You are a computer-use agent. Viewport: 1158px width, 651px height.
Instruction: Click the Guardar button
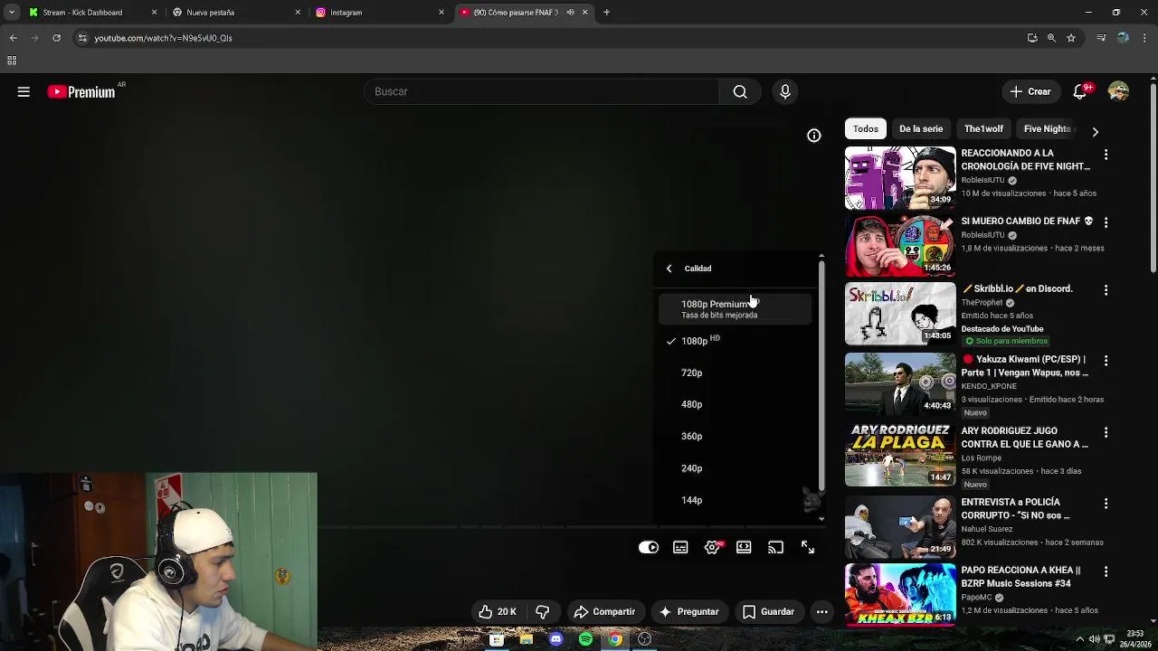point(769,611)
